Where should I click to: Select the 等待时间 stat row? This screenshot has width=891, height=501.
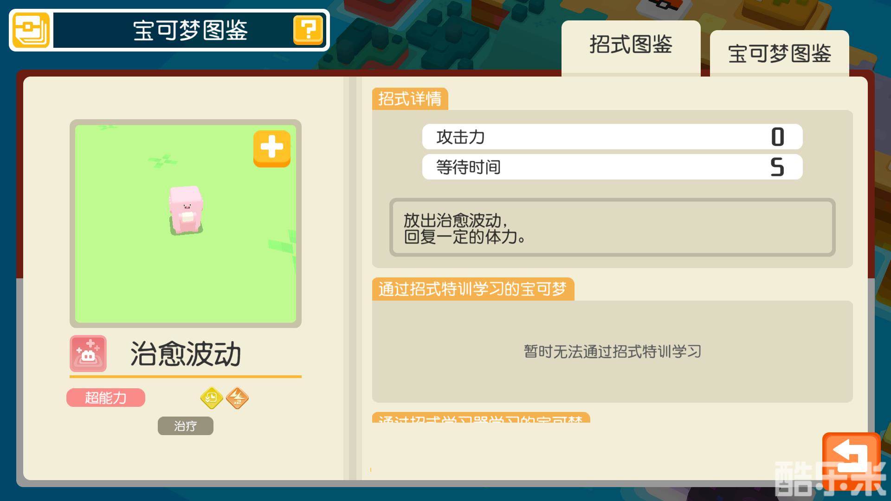tap(612, 167)
